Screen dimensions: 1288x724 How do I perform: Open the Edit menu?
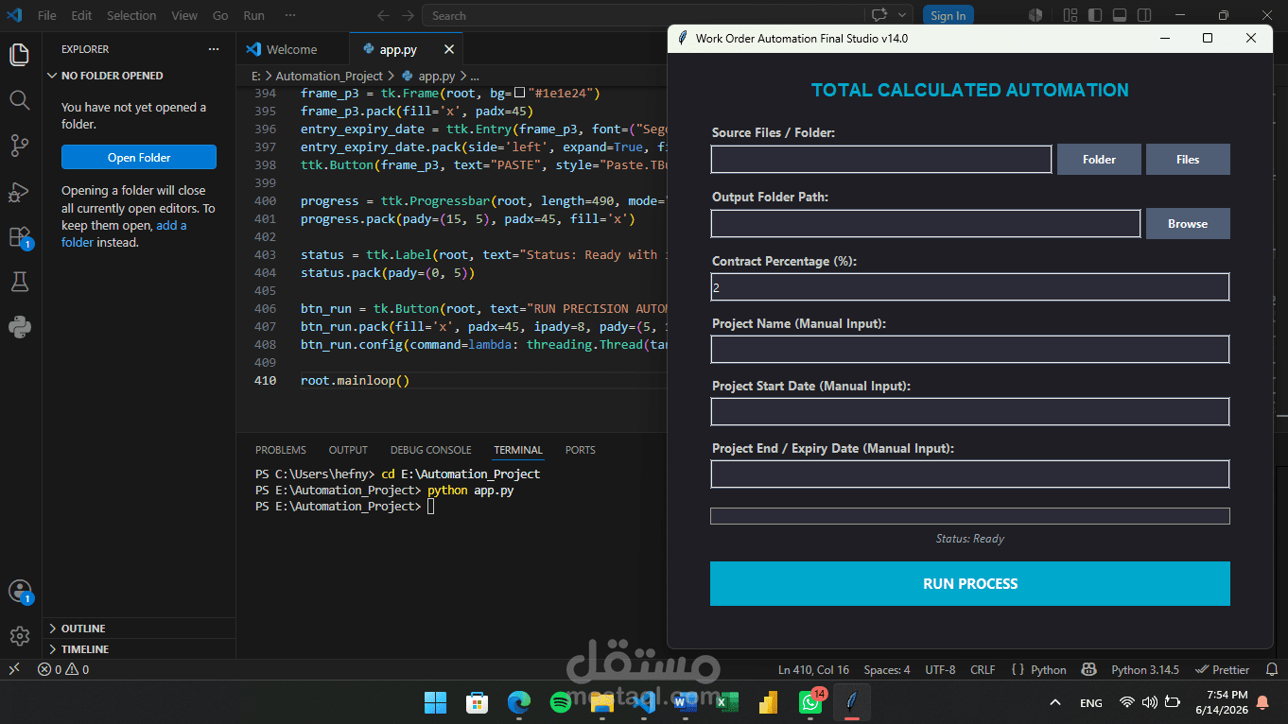point(81,15)
